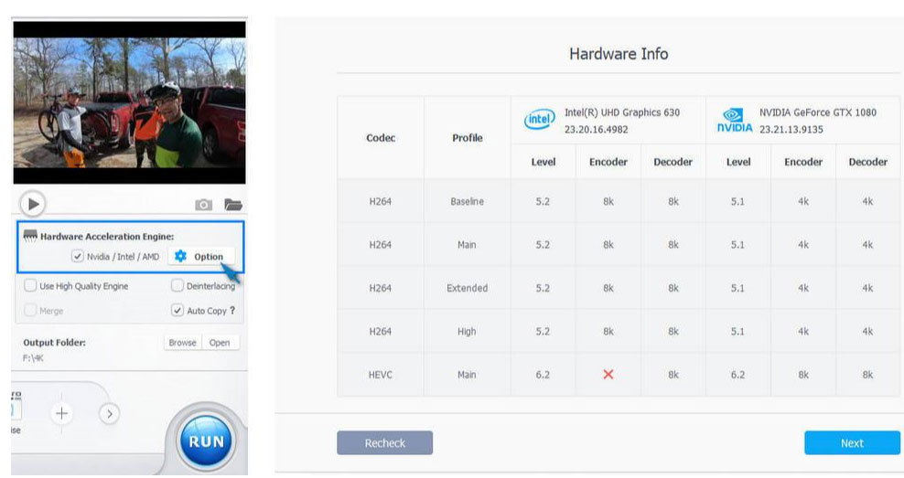Click the H264 cell in the Baseline row

coord(381,202)
